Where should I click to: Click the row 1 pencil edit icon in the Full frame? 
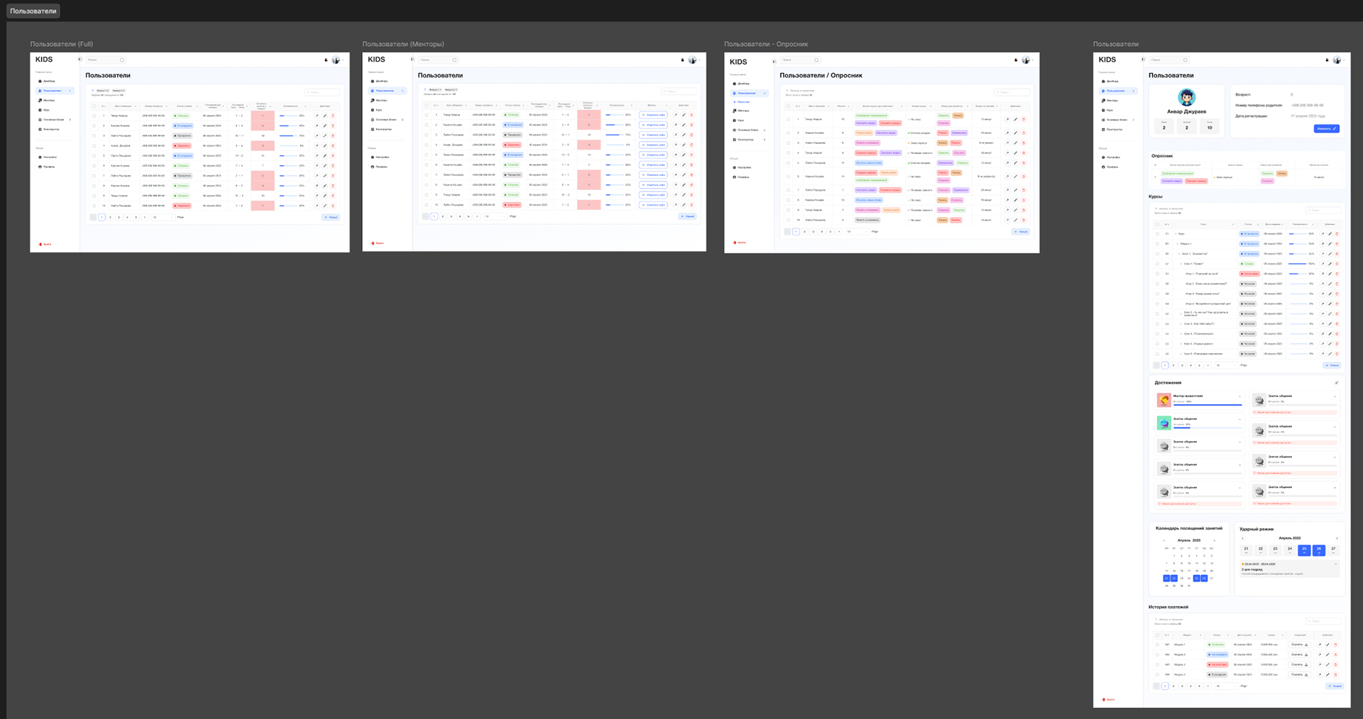(325, 116)
